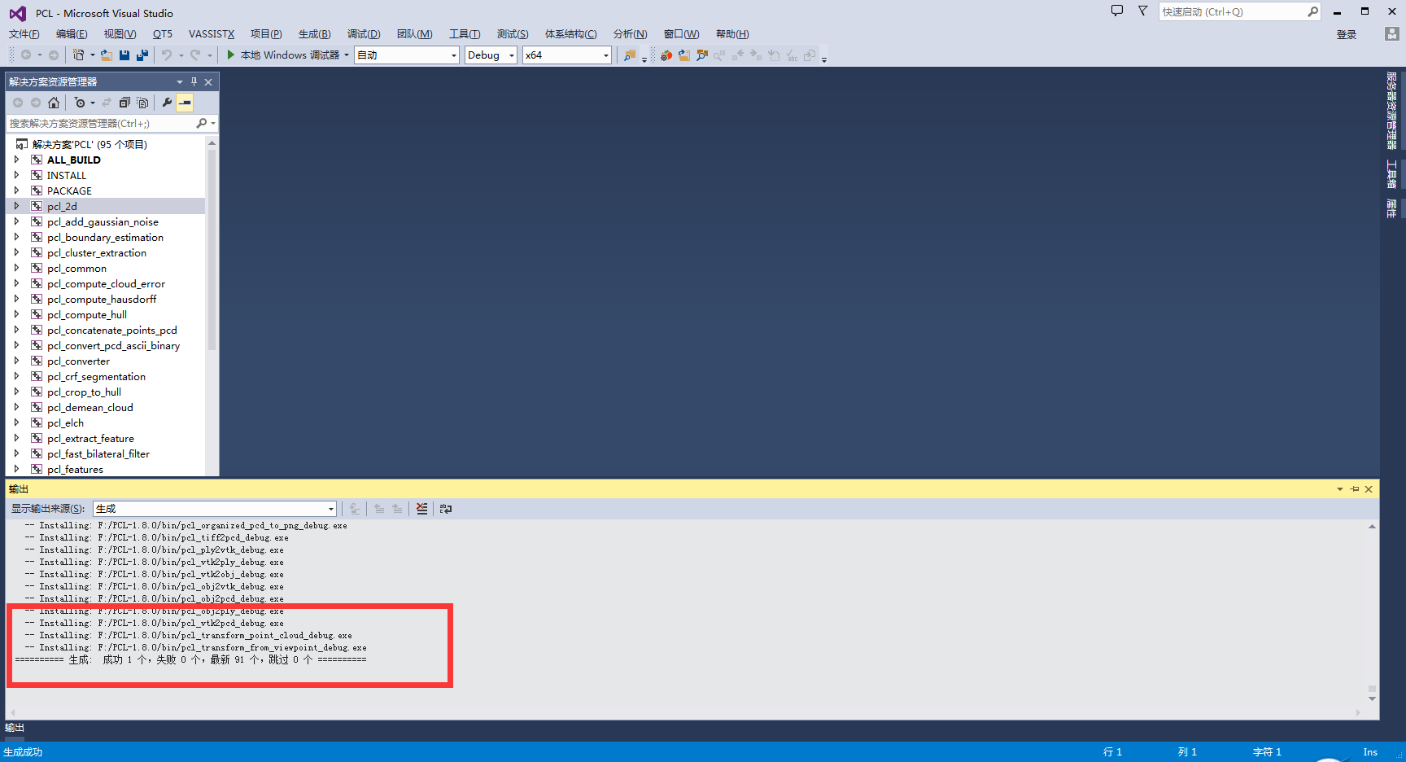Viewport: 1406px width, 762px height.
Task: Click the user account icon beside 登录
Action: (x=1392, y=33)
